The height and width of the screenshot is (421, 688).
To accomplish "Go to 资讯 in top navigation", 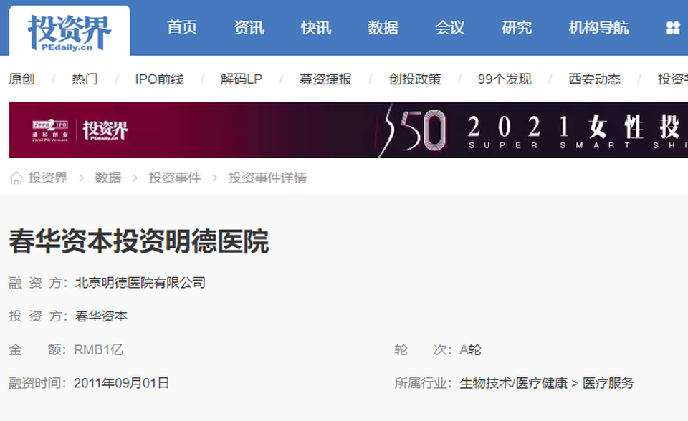I will 249,28.
